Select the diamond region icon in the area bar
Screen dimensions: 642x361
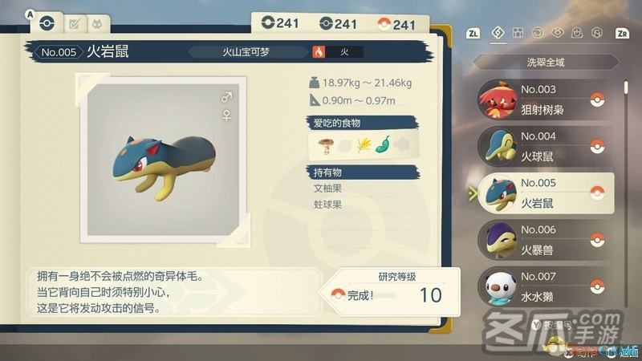[498, 32]
